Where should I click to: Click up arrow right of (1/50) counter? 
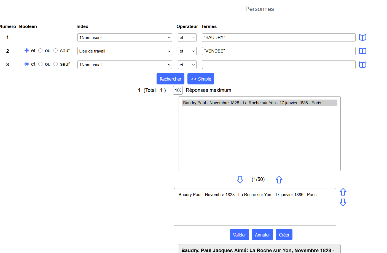[279, 180]
